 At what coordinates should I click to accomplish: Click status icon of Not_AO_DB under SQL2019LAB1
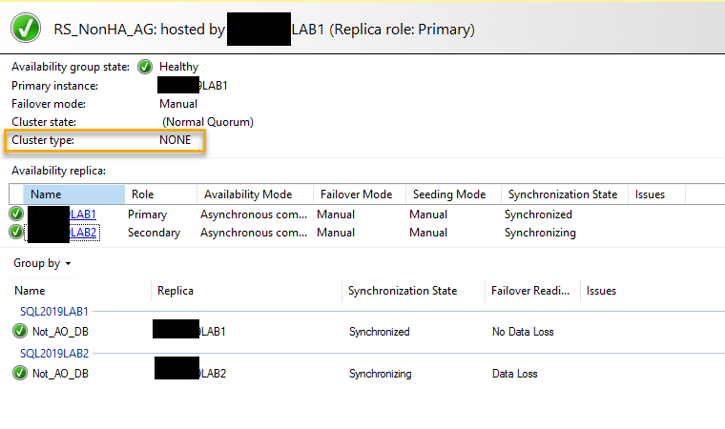tap(20, 332)
